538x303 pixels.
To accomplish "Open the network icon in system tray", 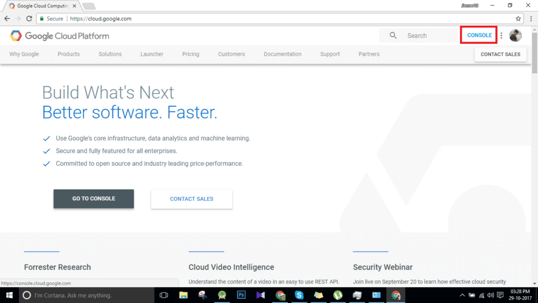I will [482, 296].
